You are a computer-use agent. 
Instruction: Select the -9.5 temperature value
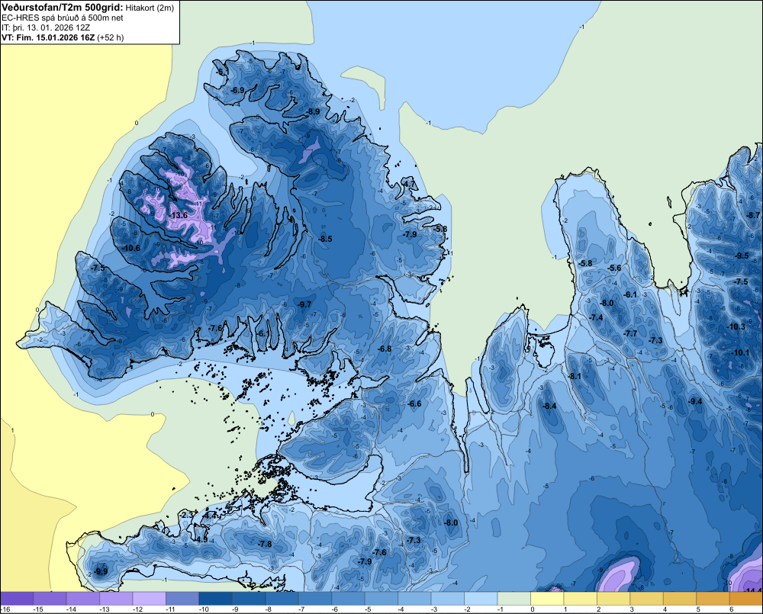742,256
